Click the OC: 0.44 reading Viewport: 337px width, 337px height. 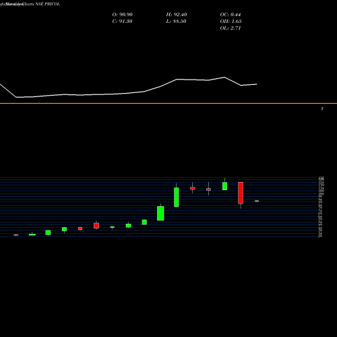[231, 15]
